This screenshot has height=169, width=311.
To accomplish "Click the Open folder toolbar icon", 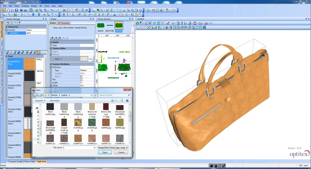I will tap(13, 10).
